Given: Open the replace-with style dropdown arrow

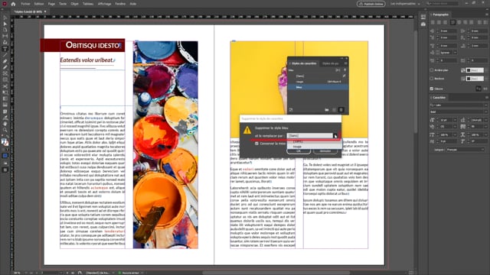Looking at the screenshot, I should 335,136.
